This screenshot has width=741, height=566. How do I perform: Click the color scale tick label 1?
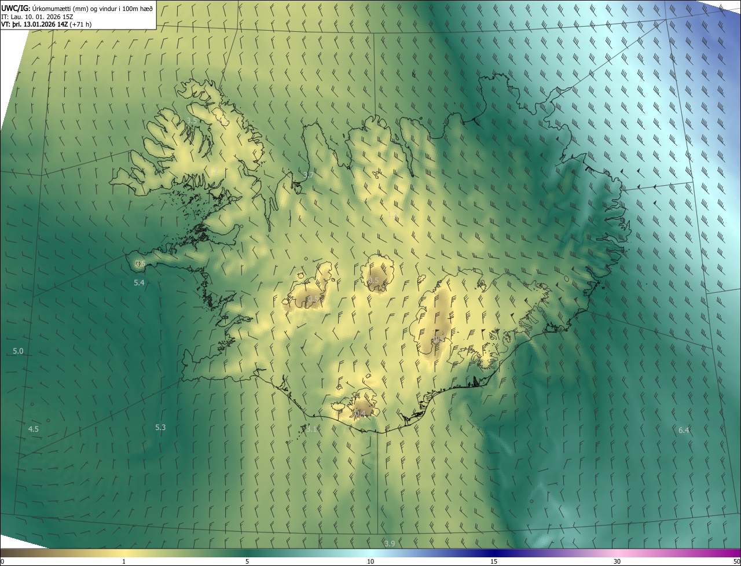point(124,561)
